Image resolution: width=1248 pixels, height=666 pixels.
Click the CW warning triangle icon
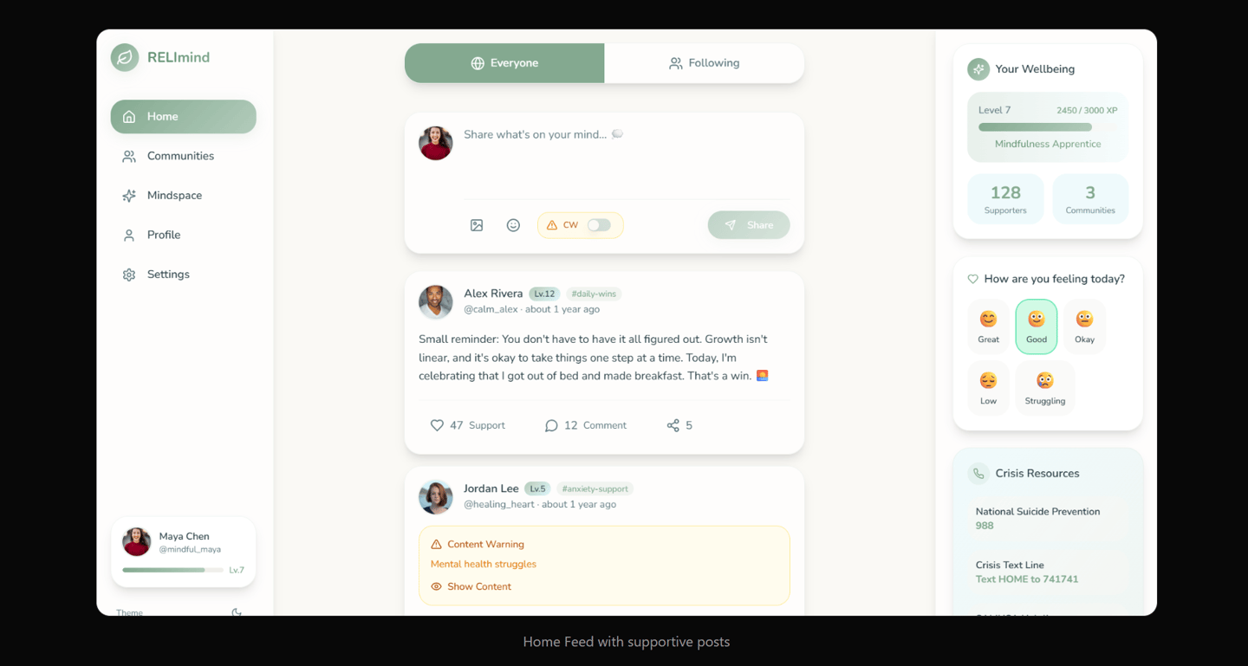click(x=552, y=225)
